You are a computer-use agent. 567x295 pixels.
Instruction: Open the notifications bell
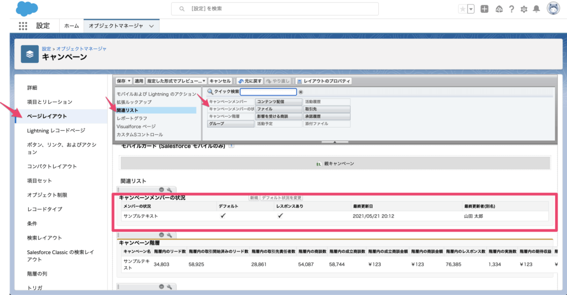pos(536,9)
